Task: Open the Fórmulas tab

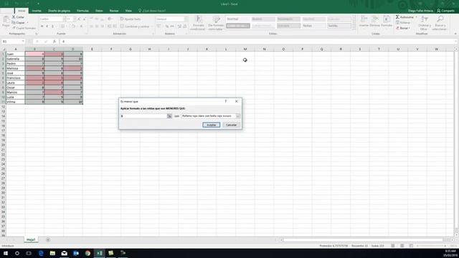Action: click(x=82, y=11)
